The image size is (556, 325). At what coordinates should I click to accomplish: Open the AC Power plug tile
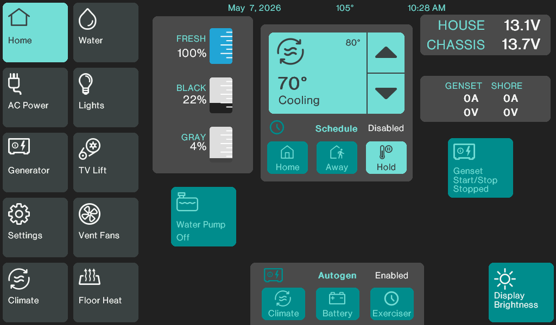pos(35,97)
